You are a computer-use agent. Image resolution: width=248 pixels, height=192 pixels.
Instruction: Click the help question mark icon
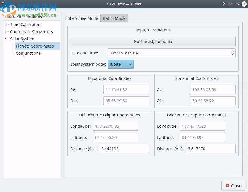coord(223,4)
